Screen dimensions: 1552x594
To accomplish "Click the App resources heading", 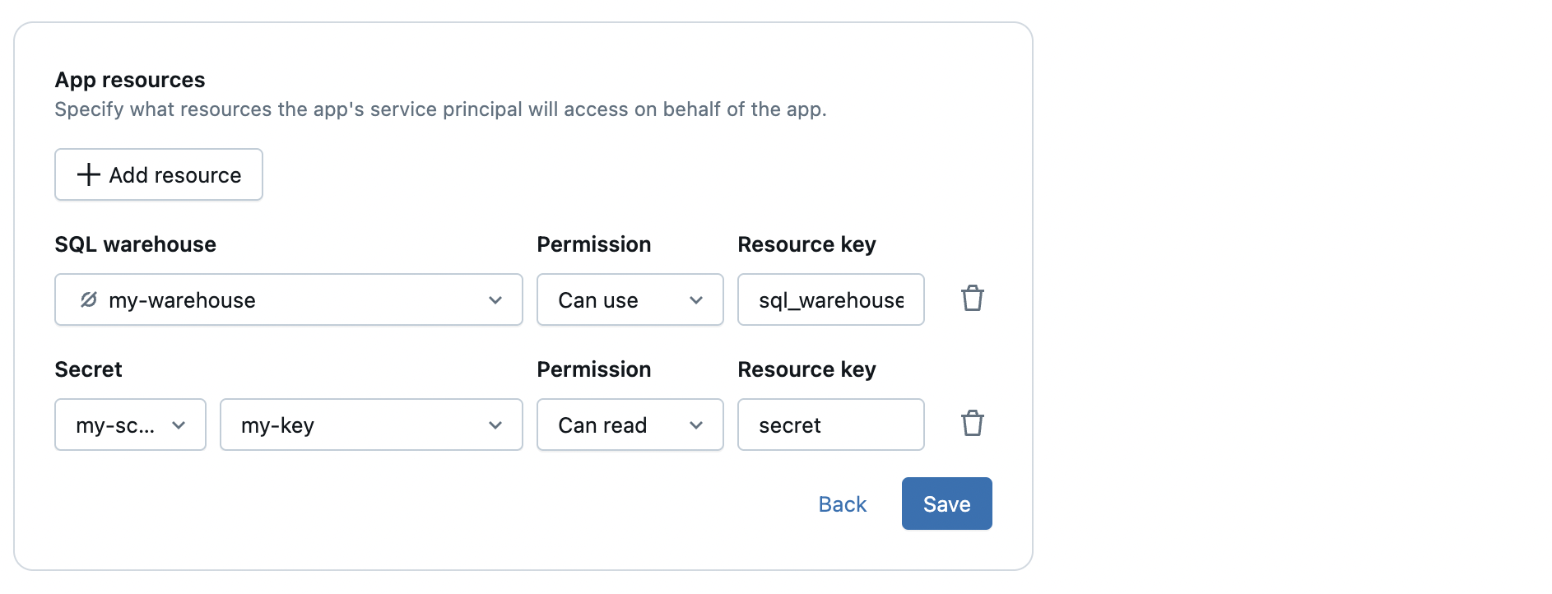I will tap(129, 79).
